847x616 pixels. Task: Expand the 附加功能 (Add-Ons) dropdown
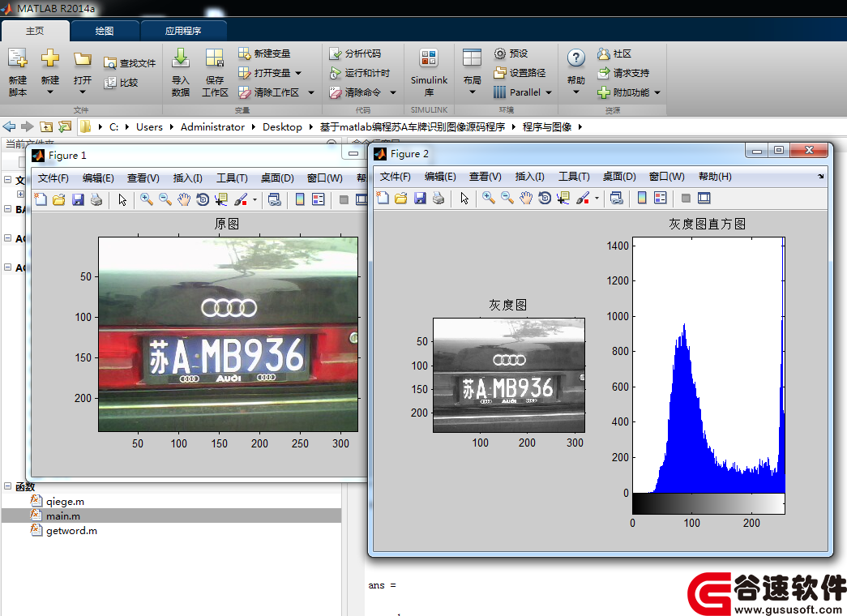click(657, 92)
